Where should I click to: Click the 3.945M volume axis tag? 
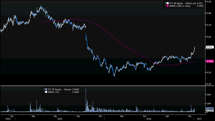[210, 109]
